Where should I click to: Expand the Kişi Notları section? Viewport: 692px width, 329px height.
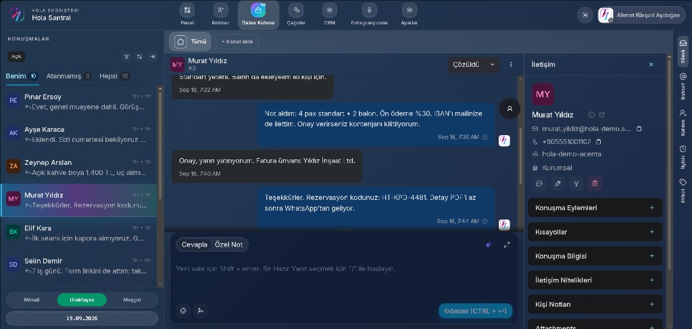tap(595, 304)
